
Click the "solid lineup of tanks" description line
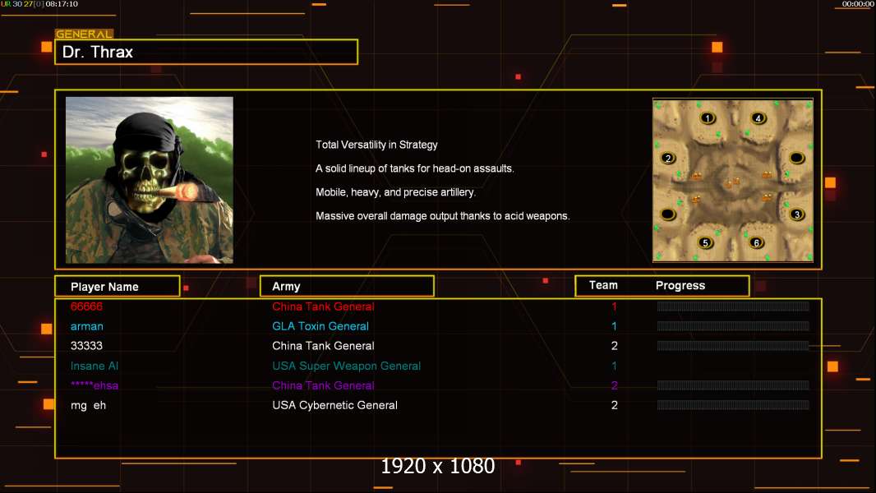pos(414,168)
